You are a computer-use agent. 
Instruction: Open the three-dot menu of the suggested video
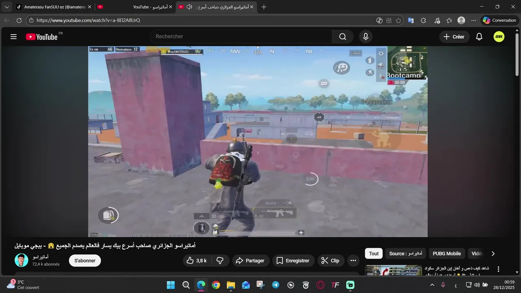(498, 269)
